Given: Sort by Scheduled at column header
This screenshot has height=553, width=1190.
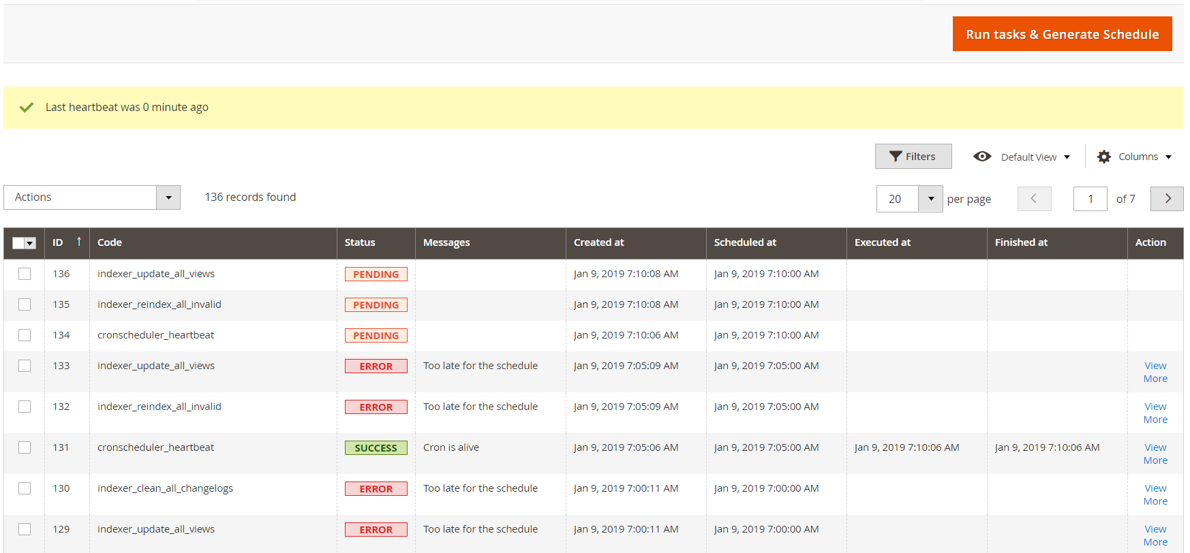Looking at the screenshot, I should point(776,242).
